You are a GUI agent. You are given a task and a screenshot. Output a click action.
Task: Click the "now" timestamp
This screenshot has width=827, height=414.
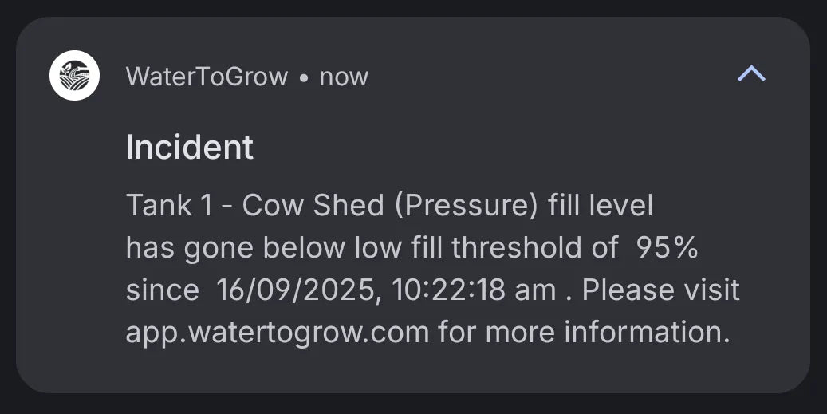(344, 77)
